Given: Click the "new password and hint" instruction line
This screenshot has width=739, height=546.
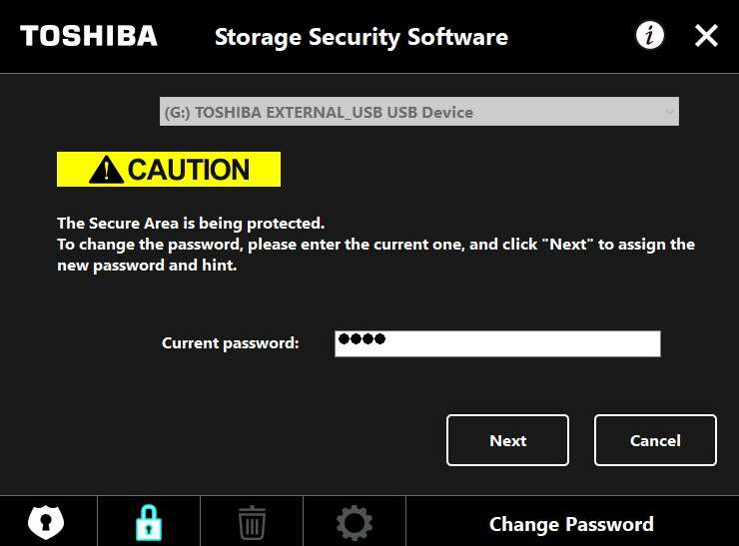Looking at the screenshot, I should [147, 266].
